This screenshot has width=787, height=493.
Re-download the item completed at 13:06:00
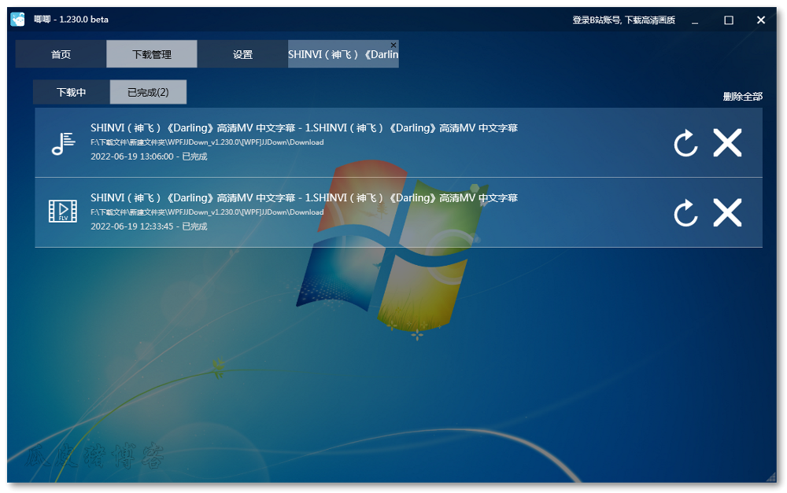click(x=685, y=143)
